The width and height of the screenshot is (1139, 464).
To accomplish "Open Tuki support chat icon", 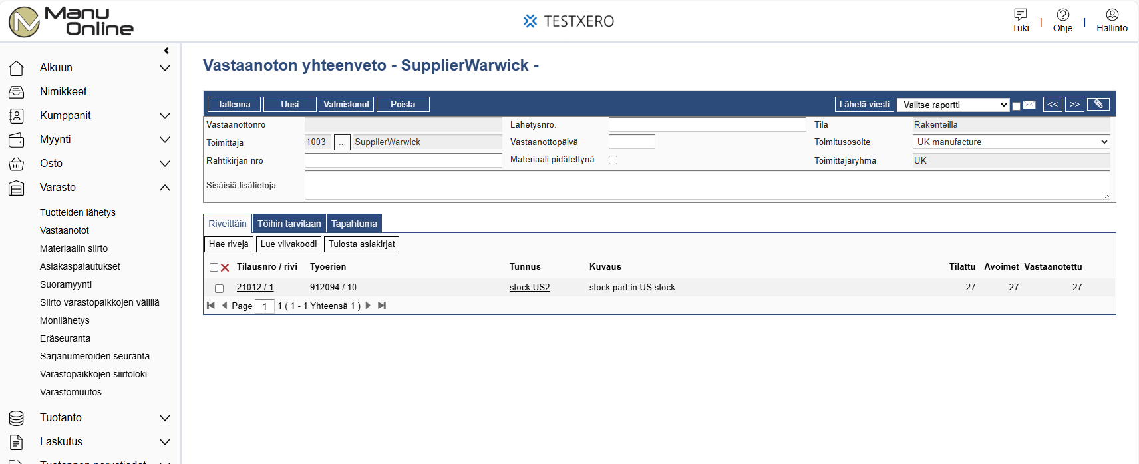I will (x=1020, y=15).
